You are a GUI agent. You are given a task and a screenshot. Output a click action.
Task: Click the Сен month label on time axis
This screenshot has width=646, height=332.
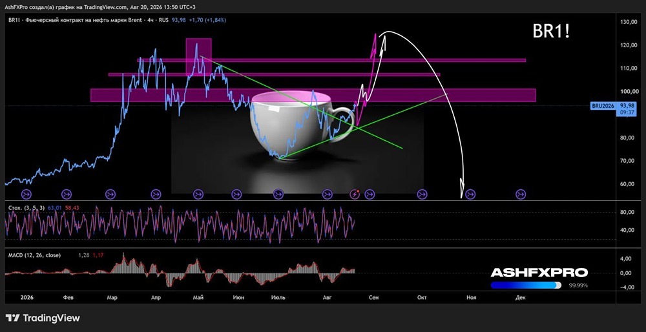(373, 297)
